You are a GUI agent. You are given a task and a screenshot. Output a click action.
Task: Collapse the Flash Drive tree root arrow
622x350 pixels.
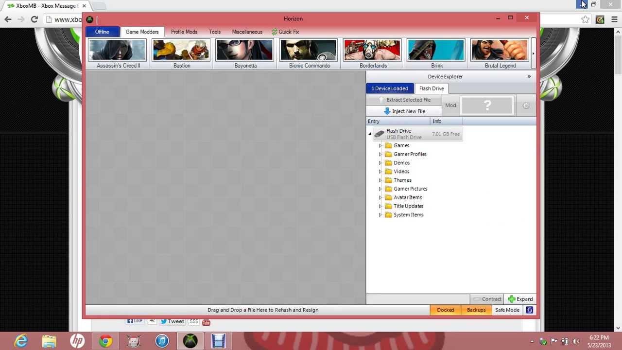[x=370, y=134]
